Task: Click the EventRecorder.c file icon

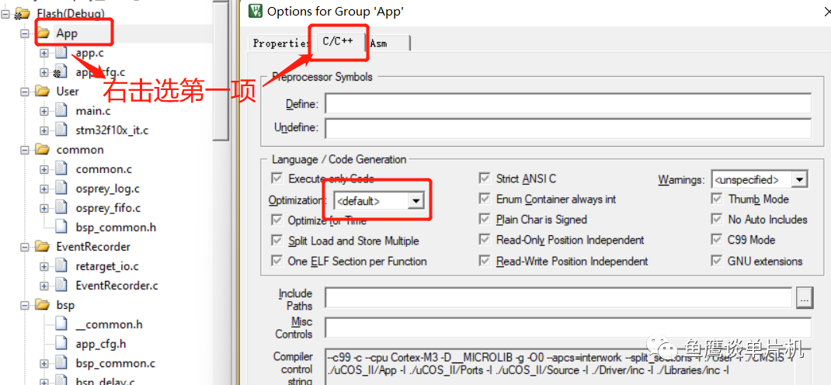Action: coord(62,286)
